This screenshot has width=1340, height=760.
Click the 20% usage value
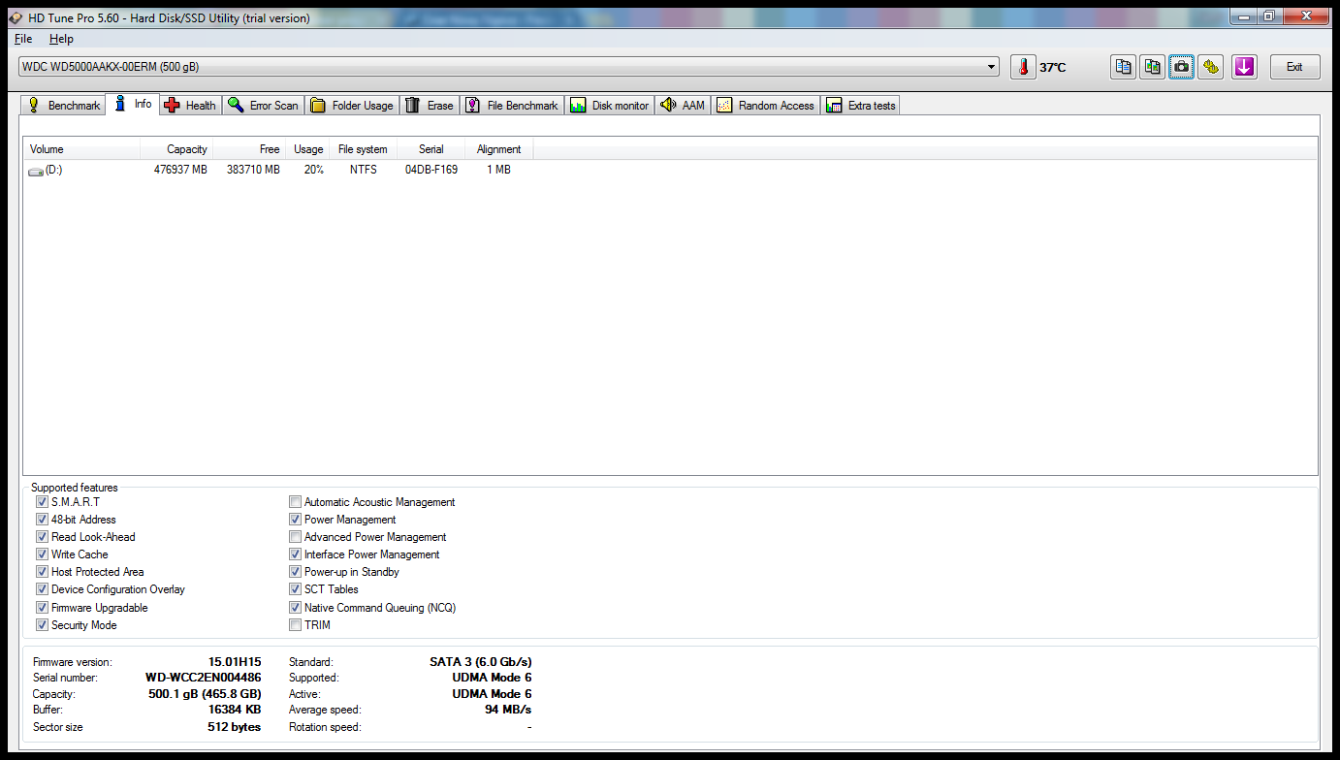point(314,170)
